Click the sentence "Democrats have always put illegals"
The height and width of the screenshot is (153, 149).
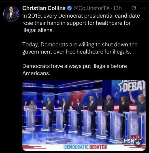74,70
